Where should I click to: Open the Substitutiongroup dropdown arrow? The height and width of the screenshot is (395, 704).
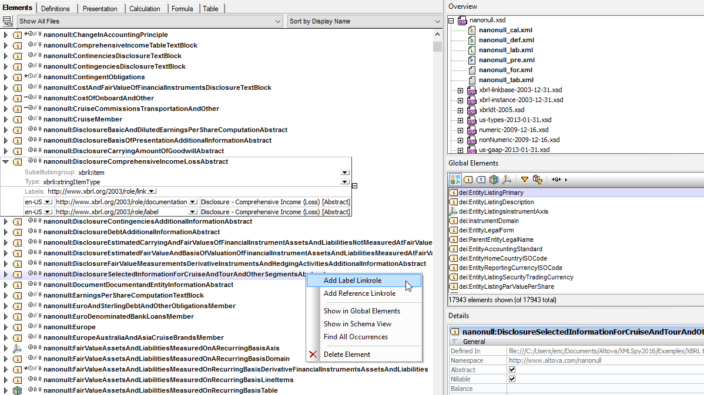pyautogui.click(x=345, y=172)
